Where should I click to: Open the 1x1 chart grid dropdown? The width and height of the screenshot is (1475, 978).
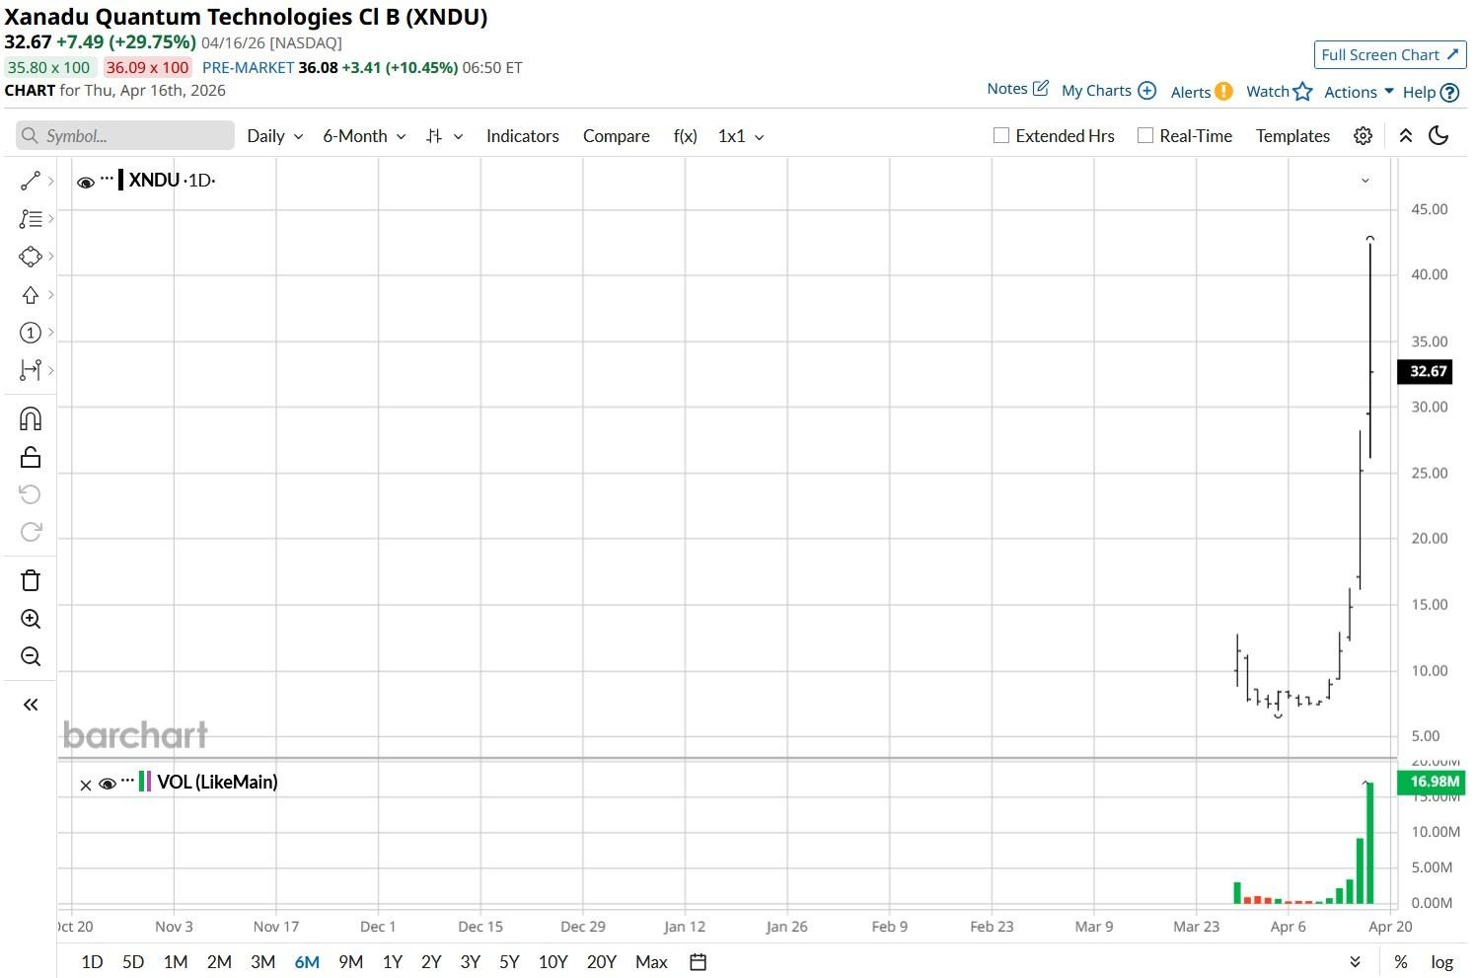[x=740, y=136]
